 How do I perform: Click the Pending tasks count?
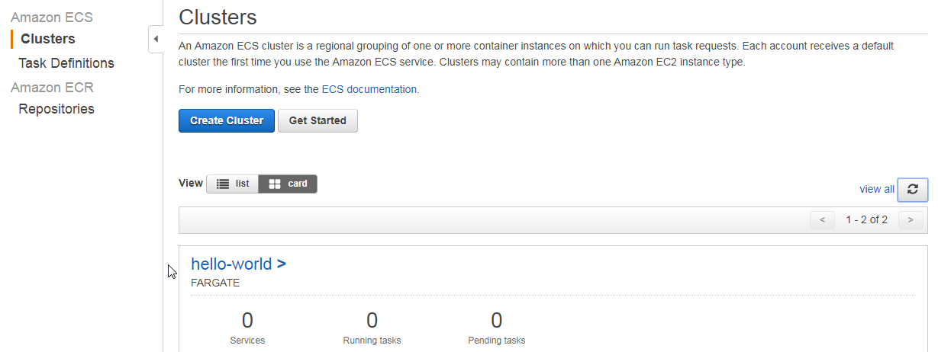point(497,320)
